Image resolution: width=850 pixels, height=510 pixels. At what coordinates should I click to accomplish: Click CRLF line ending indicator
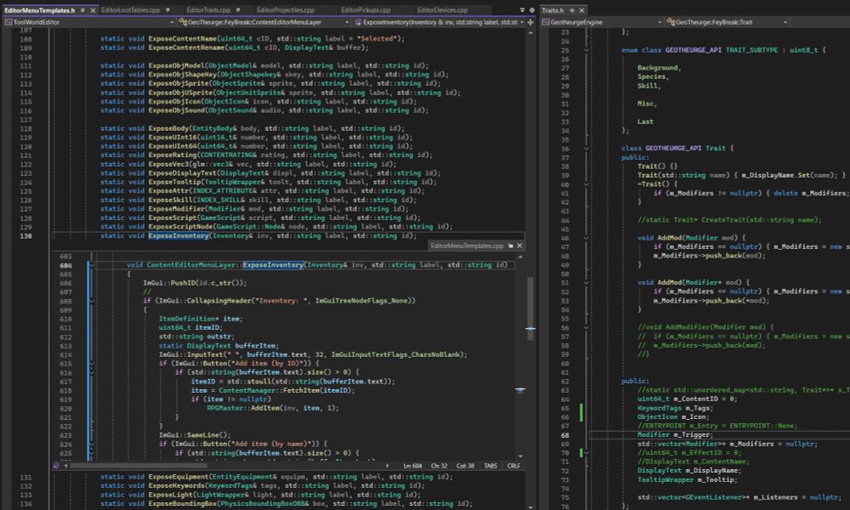[513, 466]
